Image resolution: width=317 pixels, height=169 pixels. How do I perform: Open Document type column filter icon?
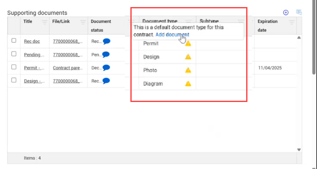pos(188,21)
